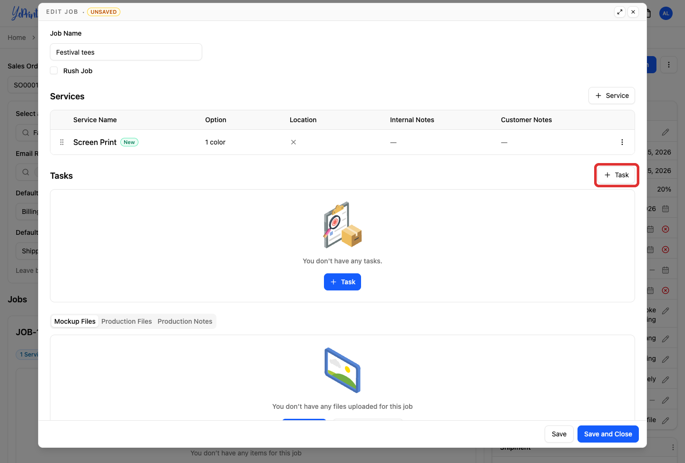
Task: Click the shipment three-dot menu in the background page
Action: click(x=673, y=447)
